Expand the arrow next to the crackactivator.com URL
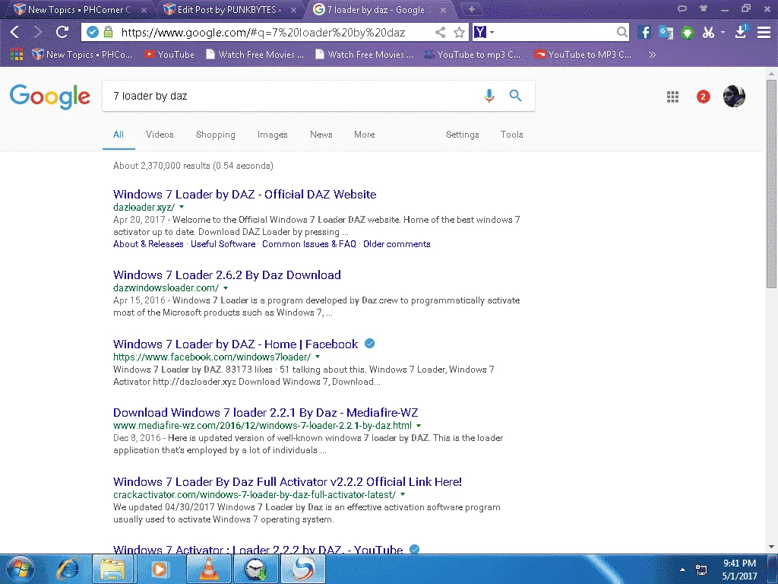The height and width of the screenshot is (584, 778). coord(403,494)
